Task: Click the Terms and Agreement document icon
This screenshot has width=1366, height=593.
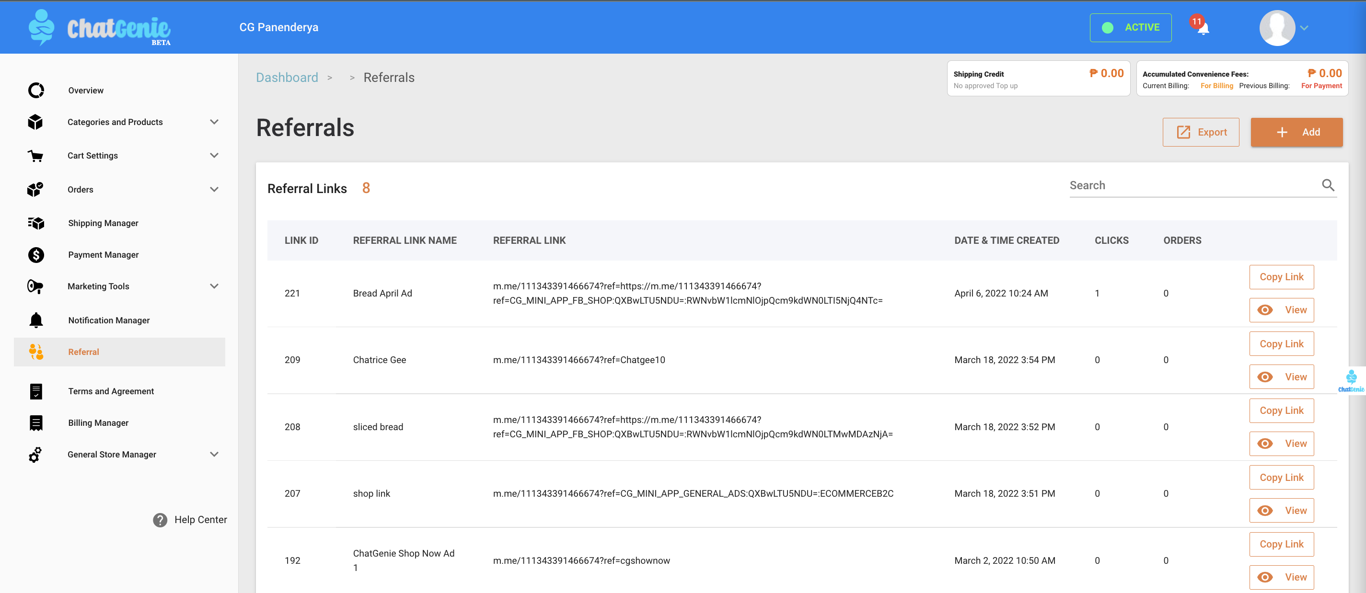Action: (36, 392)
